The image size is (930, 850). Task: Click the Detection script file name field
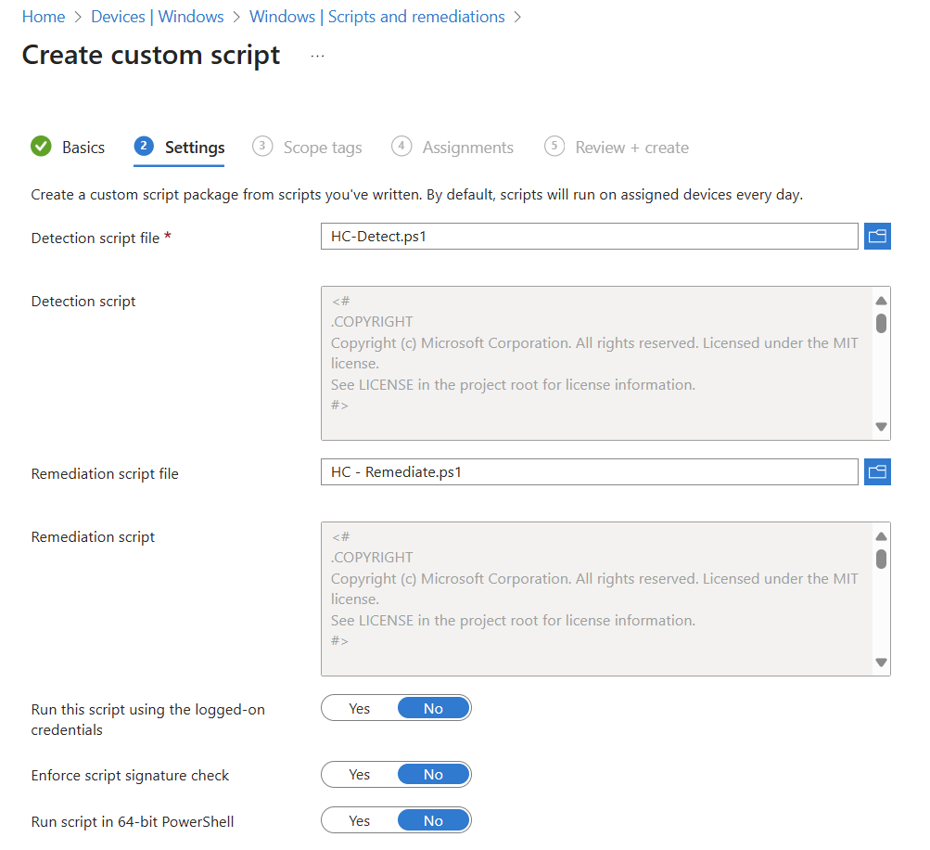point(589,237)
